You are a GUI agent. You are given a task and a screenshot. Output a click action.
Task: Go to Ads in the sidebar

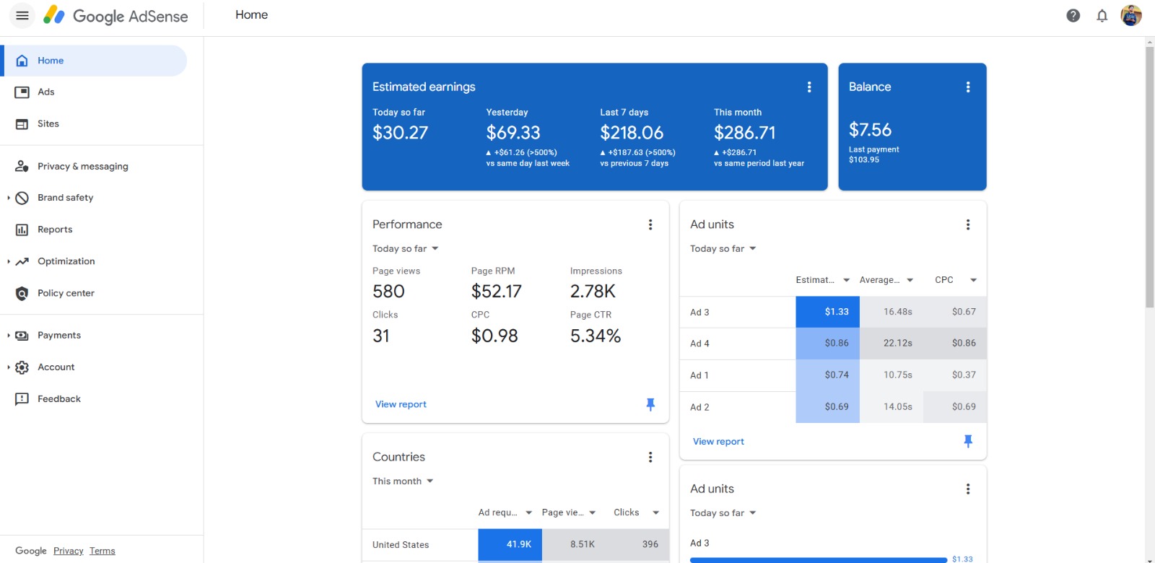click(x=46, y=92)
